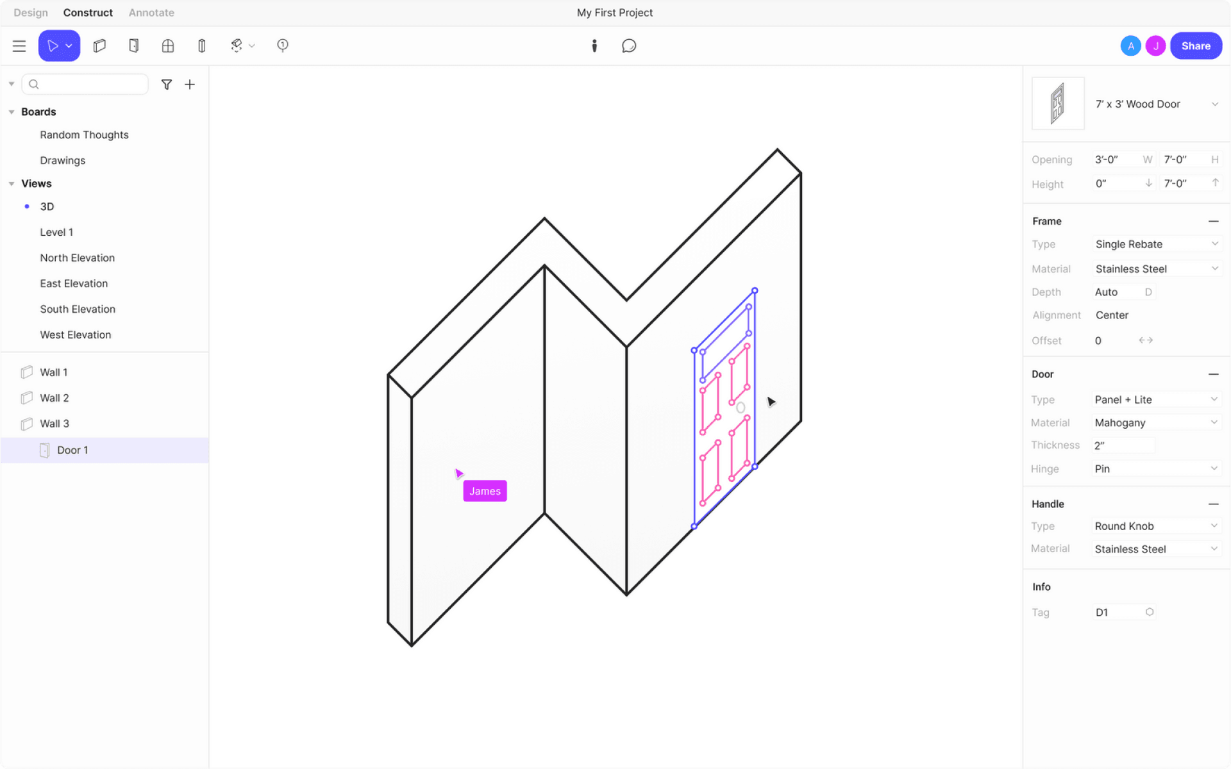Viewport: 1231px width, 769px height.
Task: Switch to the Design tab
Action: pyautogui.click(x=31, y=13)
